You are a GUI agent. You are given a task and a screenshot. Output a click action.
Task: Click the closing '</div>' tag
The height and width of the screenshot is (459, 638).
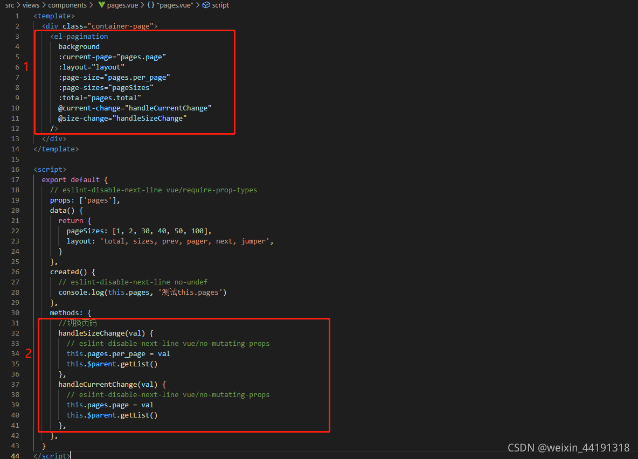54,139
